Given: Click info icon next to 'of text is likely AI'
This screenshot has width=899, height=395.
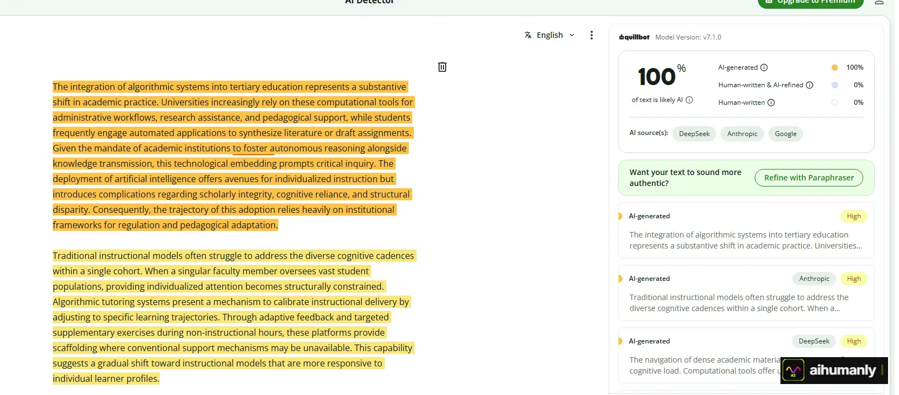Looking at the screenshot, I should tap(689, 100).
